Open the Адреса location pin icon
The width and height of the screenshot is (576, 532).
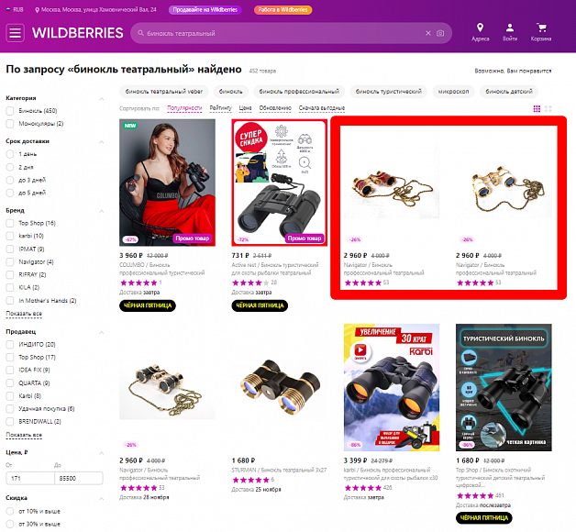coord(480,28)
